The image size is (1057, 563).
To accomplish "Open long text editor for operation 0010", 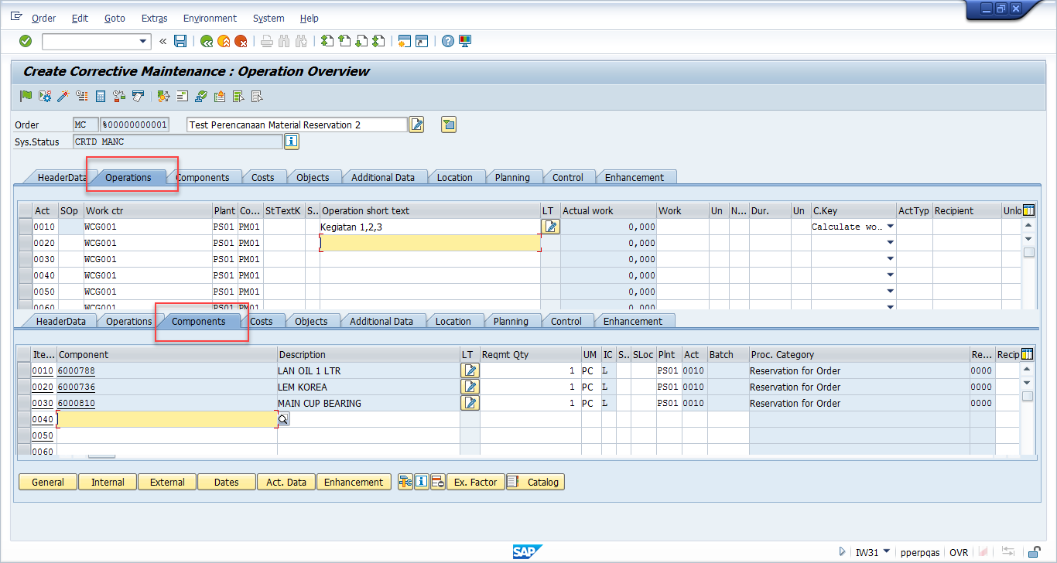I will tap(549, 226).
